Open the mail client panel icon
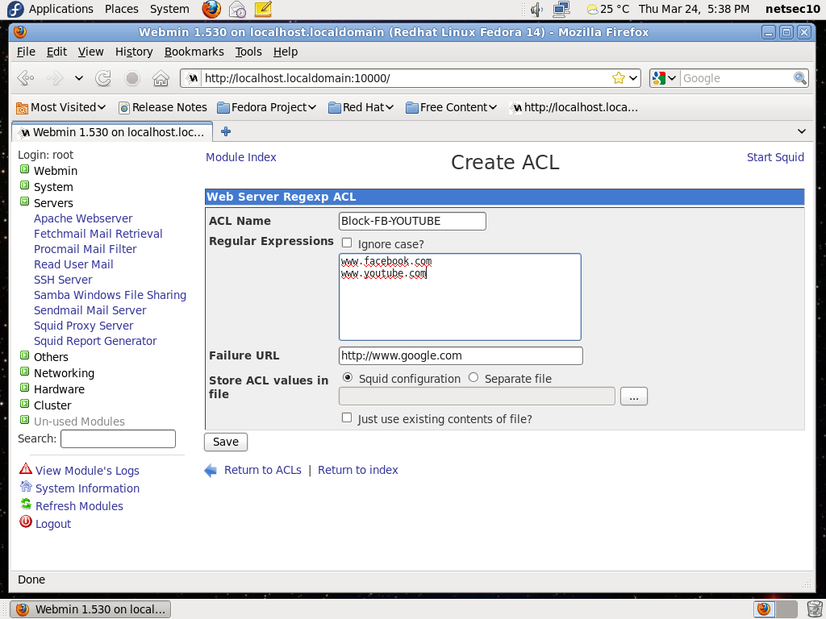 (x=237, y=9)
